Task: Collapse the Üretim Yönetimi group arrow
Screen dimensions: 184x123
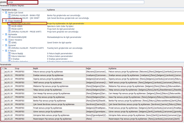Action: click(x=3, y=40)
